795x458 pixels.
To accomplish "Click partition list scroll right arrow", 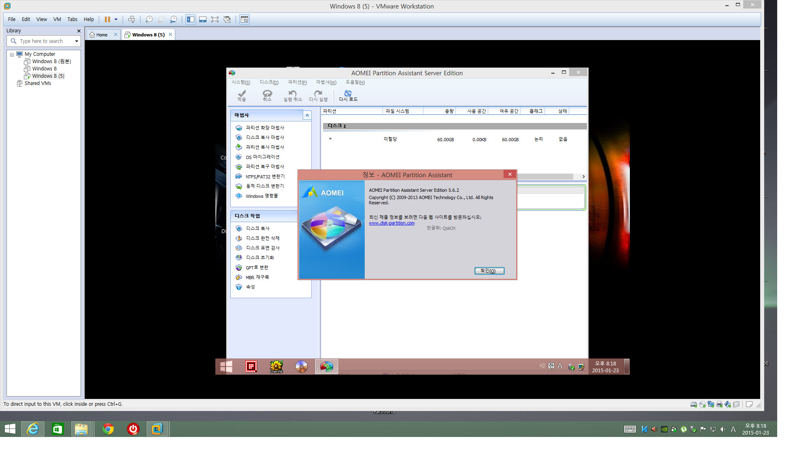I will click(x=583, y=177).
